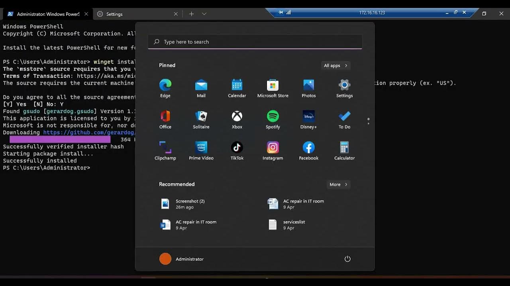Open the github.com/gerardog download link in PowerShell

point(89,133)
